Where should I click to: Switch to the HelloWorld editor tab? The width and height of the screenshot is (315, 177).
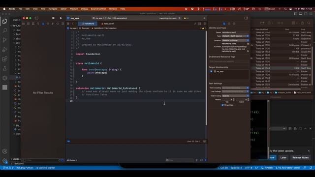click(88, 24)
